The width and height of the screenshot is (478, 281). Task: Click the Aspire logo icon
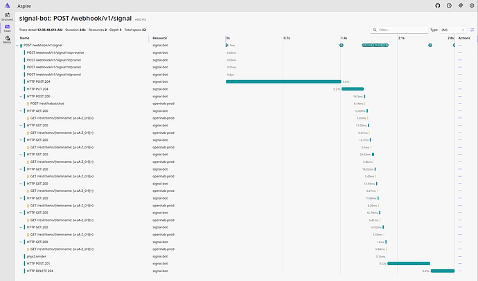click(8, 6)
